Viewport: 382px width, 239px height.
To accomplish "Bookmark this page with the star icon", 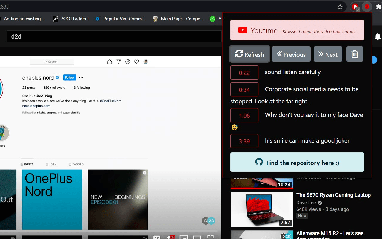I will coord(340,7).
